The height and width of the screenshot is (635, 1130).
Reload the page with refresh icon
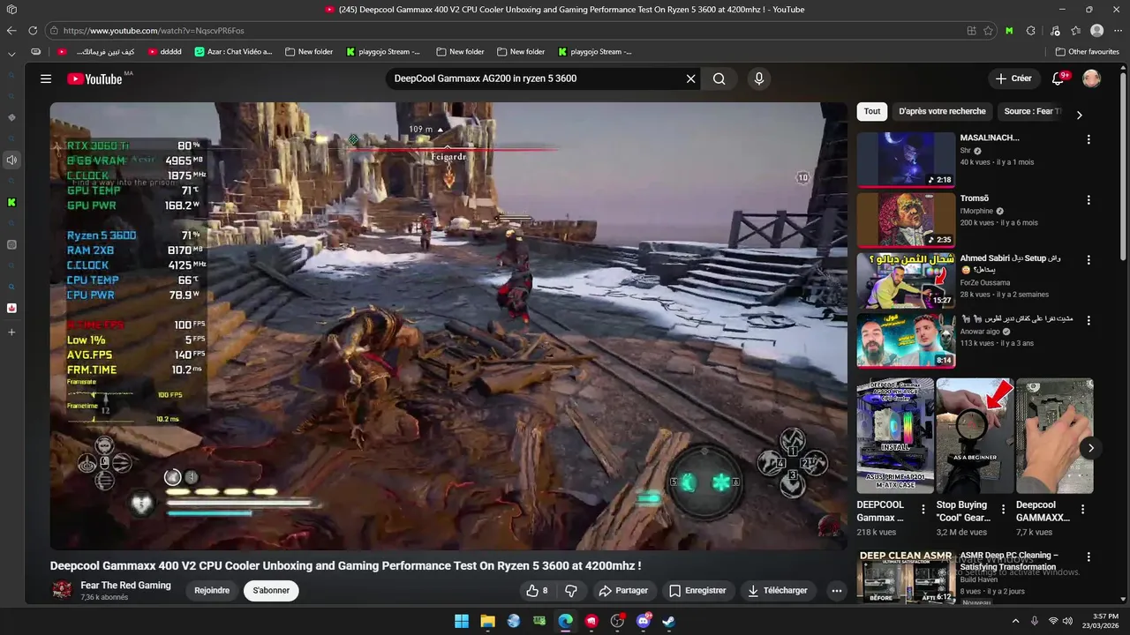click(33, 30)
